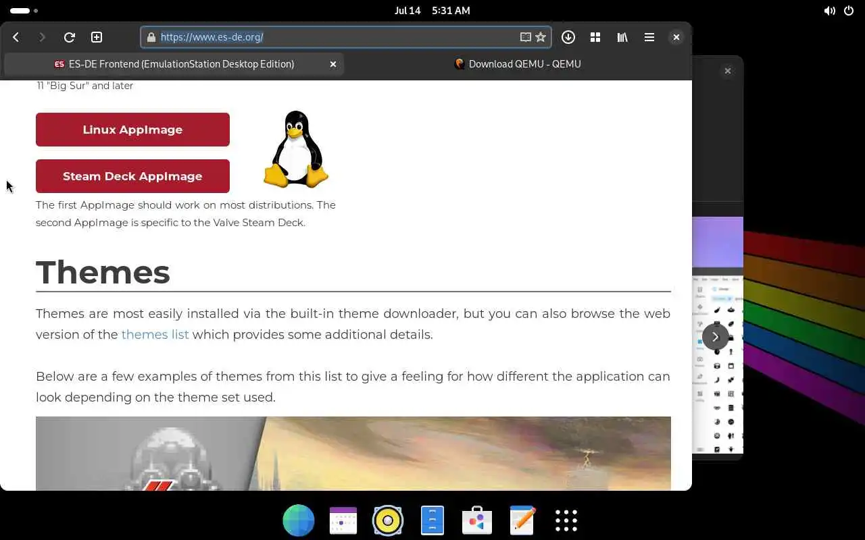Close the background window
The width and height of the screenshot is (865, 540).
point(728,71)
